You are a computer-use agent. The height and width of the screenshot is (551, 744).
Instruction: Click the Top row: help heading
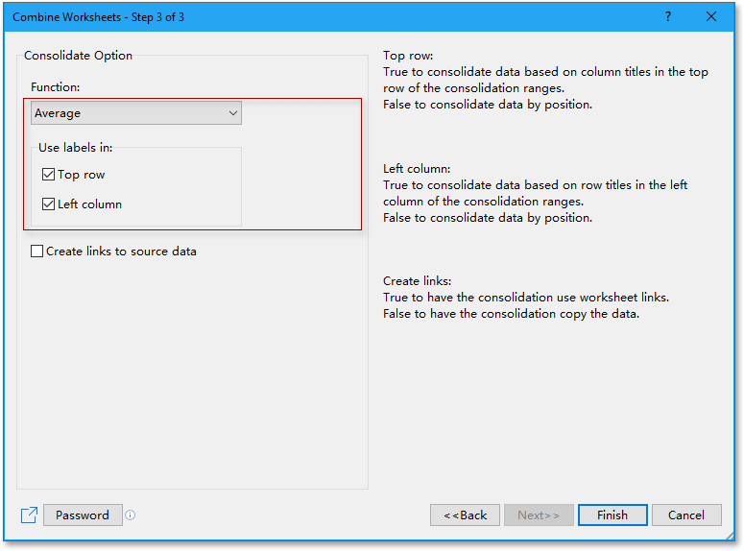408,56
